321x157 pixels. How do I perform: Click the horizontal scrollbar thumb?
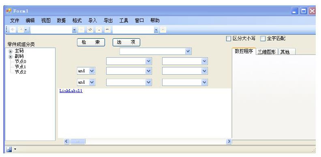tap(77, 141)
